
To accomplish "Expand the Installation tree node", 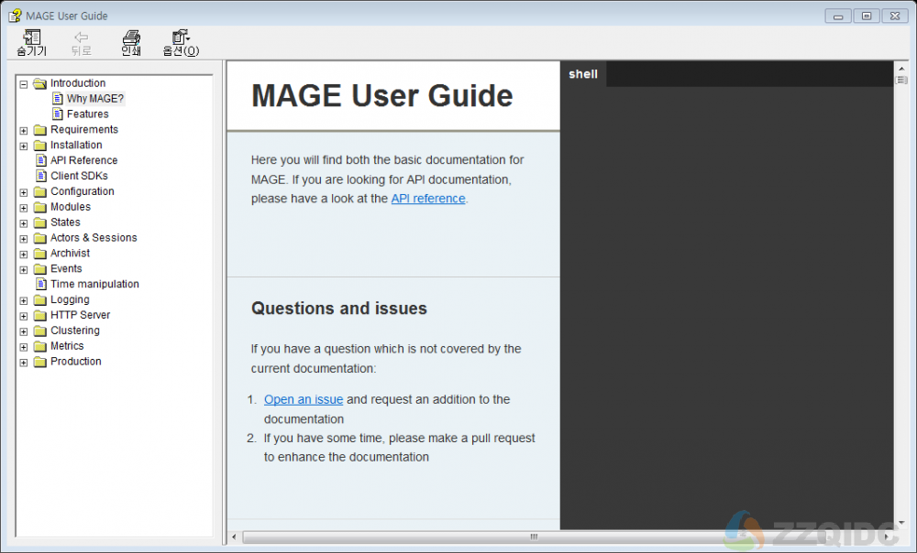I will tap(24, 146).
